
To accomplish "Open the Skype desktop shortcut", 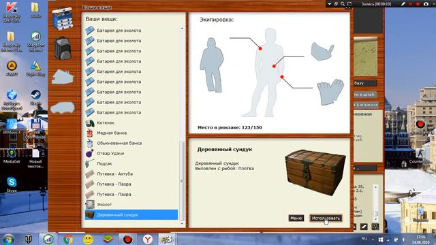I will (12, 184).
